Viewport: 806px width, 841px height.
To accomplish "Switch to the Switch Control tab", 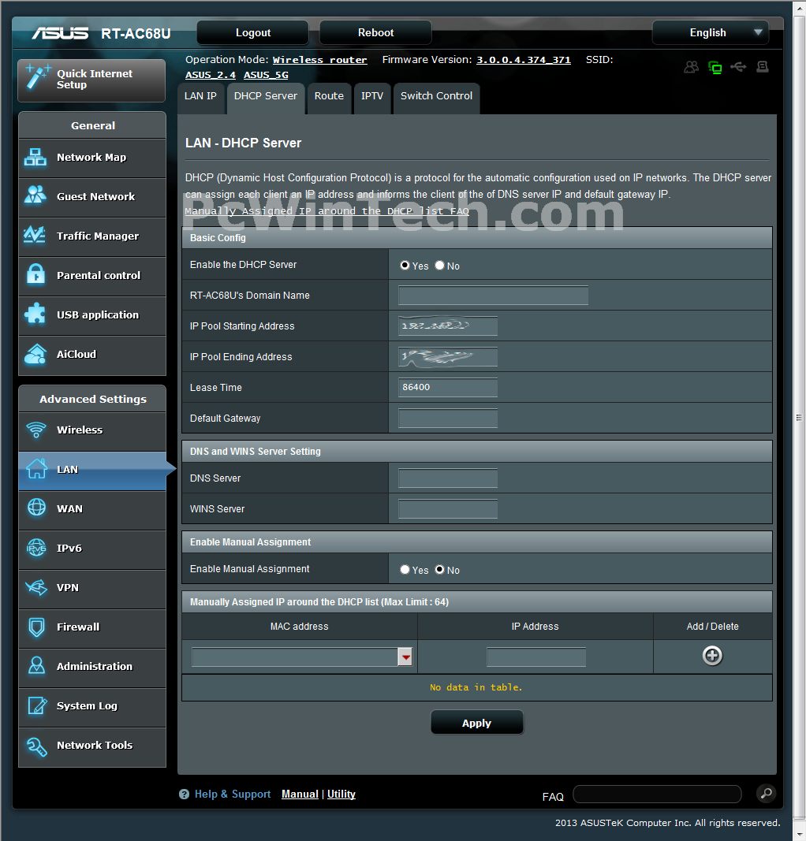I will point(436,99).
